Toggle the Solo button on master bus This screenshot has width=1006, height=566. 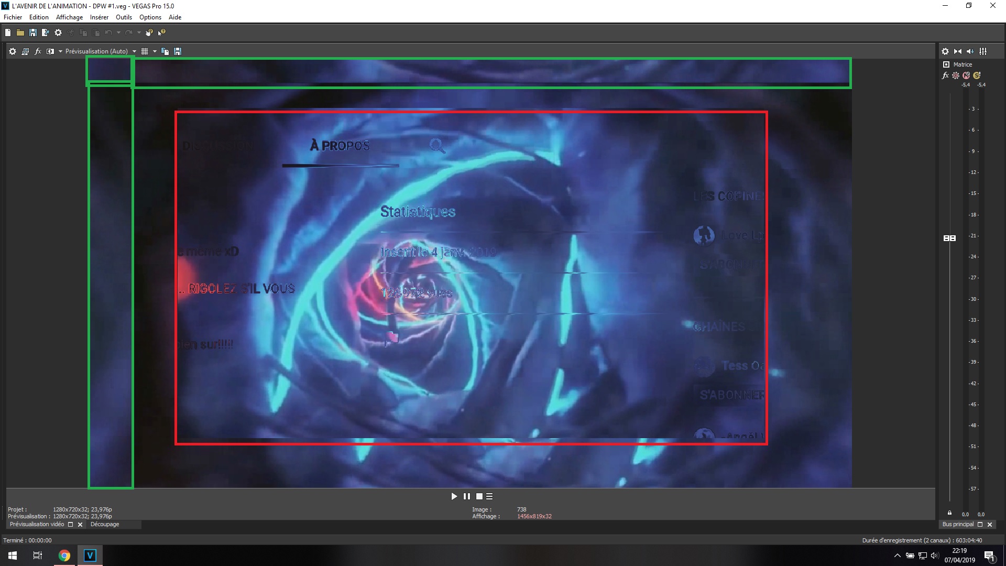(977, 75)
